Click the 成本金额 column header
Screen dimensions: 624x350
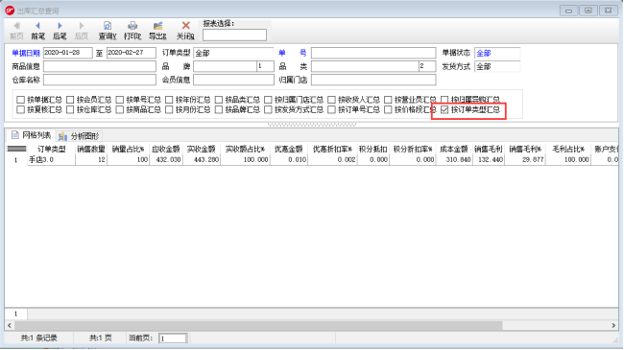(x=454, y=150)
